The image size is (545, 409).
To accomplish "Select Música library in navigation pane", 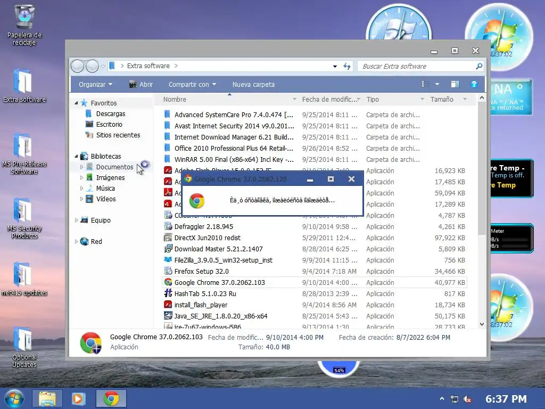I will 105,189.
